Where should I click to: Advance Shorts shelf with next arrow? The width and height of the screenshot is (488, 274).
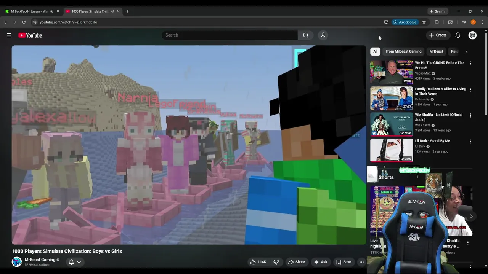coord(471,216)
